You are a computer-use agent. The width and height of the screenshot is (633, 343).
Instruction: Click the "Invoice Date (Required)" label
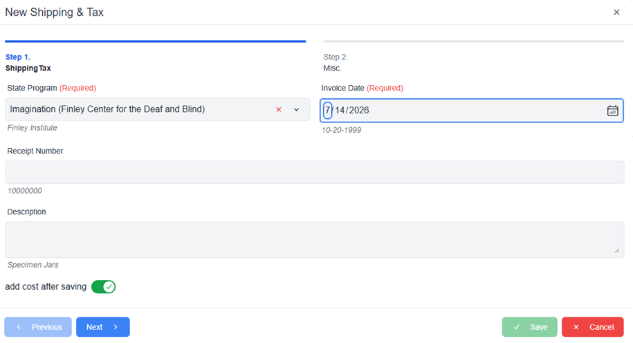click(x=362, y=88)
